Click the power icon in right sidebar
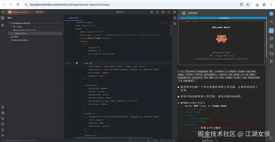This screenshot has width=275, height=142. click(271, 138)
